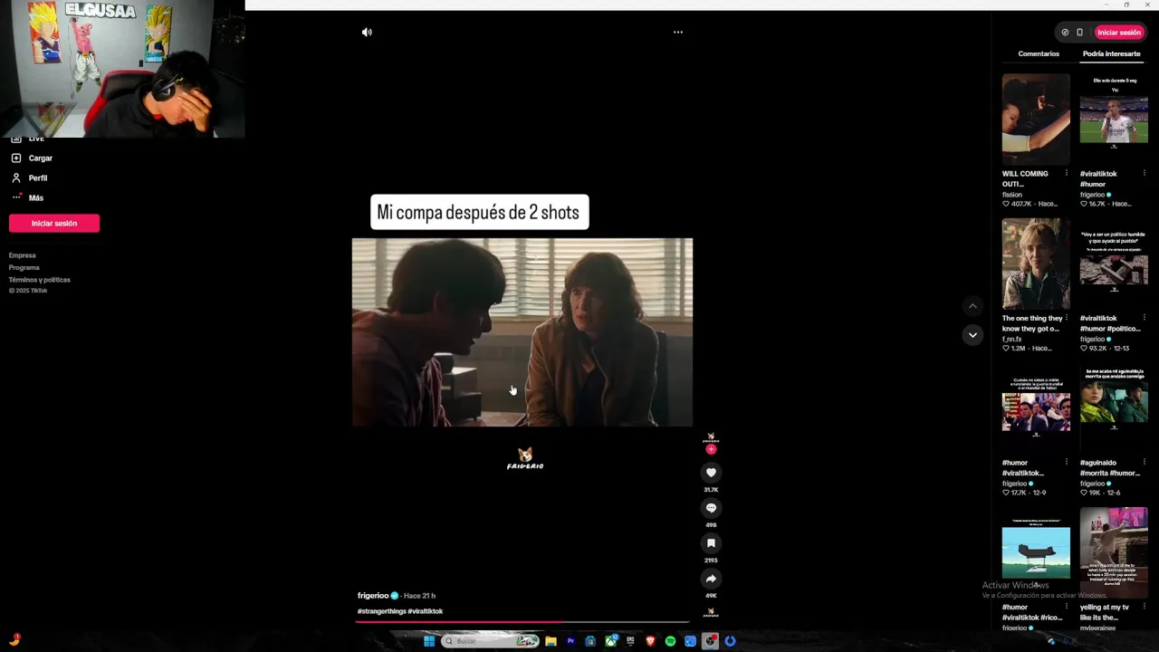The image size is (1159, 652).
Task: Open the #humor #politico video thumbnail
Action: click(x=1114, y=264)
